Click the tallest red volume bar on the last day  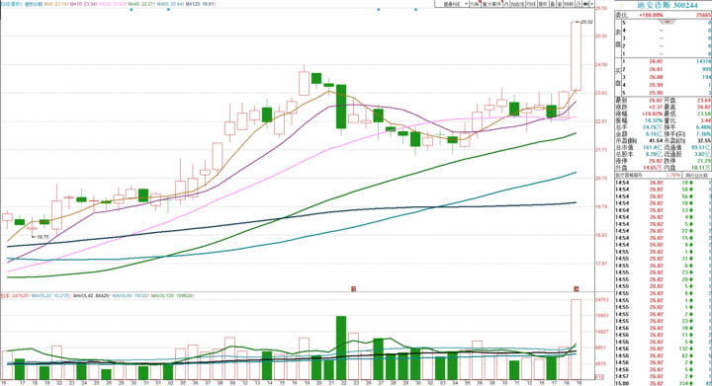[x=576, y=340]
